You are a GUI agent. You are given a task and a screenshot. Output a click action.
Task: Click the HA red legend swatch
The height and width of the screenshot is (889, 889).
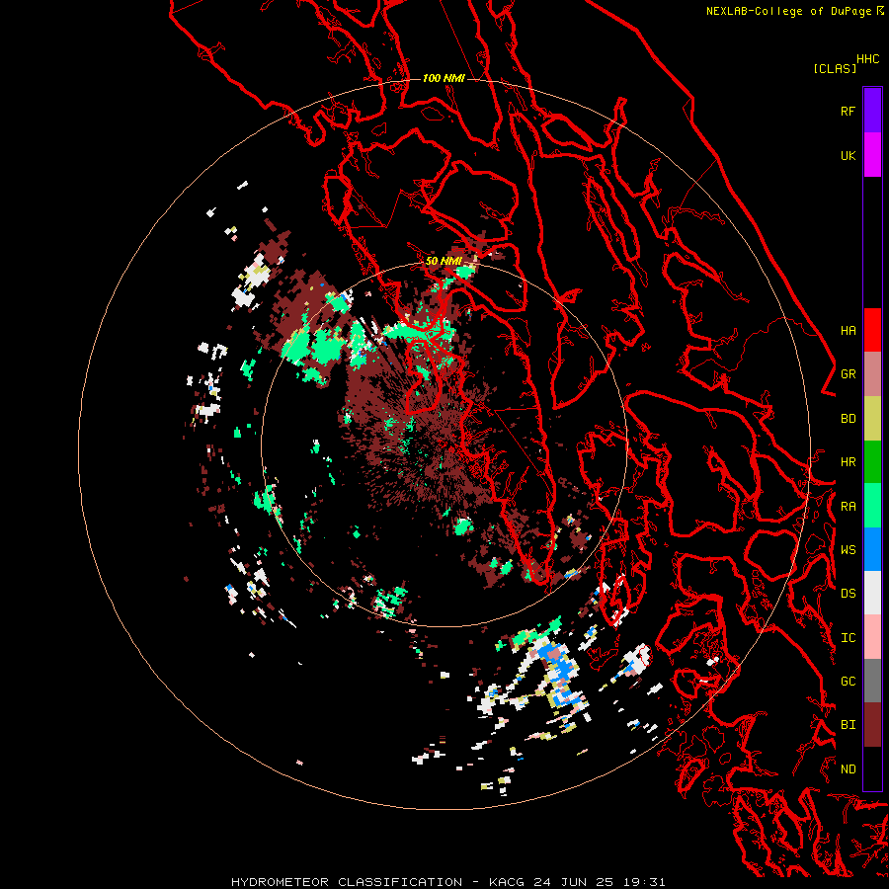(872, 330)
